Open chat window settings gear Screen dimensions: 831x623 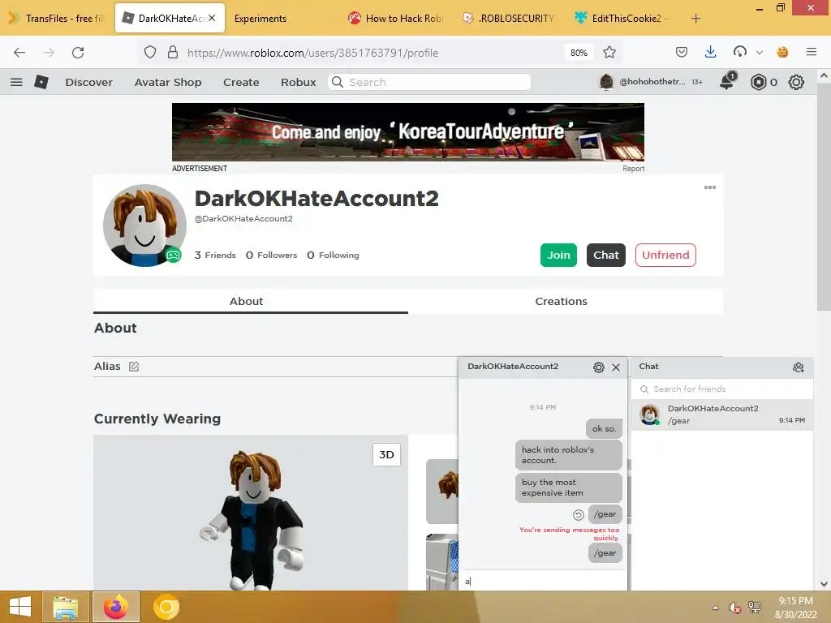[599, 367]
